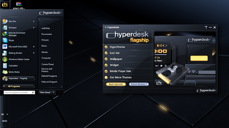Click the yellow button in theme preview

click(x=199, y=58)
